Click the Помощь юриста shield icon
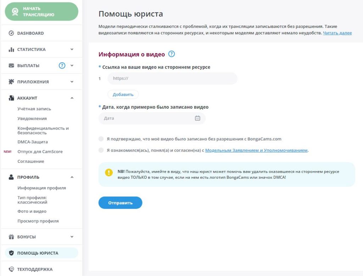 11,253
